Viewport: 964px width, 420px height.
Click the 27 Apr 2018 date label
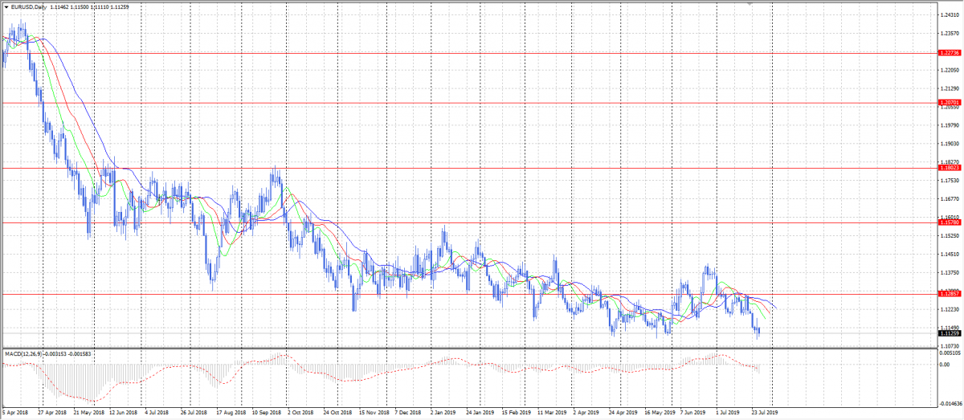tap(51, 413)
